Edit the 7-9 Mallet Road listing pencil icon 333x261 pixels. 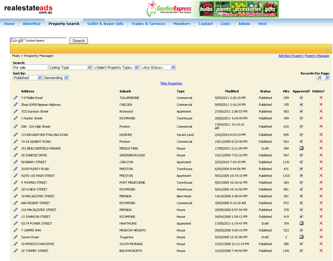(x=16, y=97)
